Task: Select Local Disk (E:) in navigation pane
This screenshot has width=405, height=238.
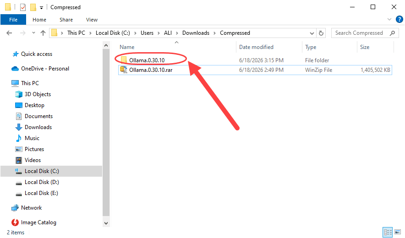Action: coord(41,193)
